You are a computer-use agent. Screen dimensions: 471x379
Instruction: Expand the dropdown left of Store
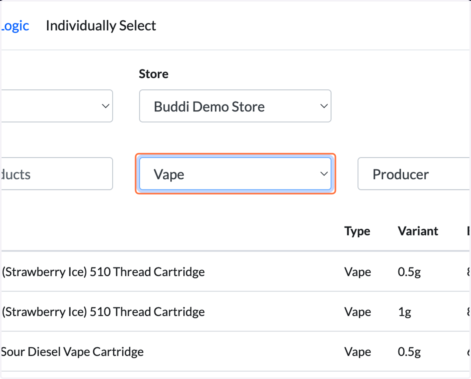[57, 106]
